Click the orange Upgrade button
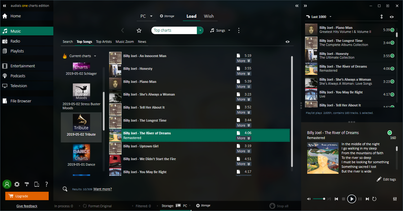 pos(27,196)
